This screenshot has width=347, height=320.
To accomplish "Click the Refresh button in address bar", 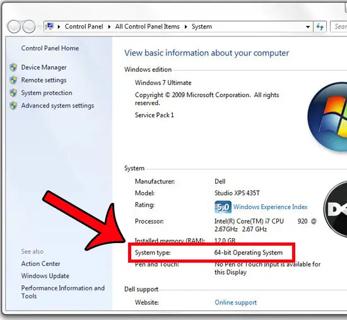I will (320, 26).
